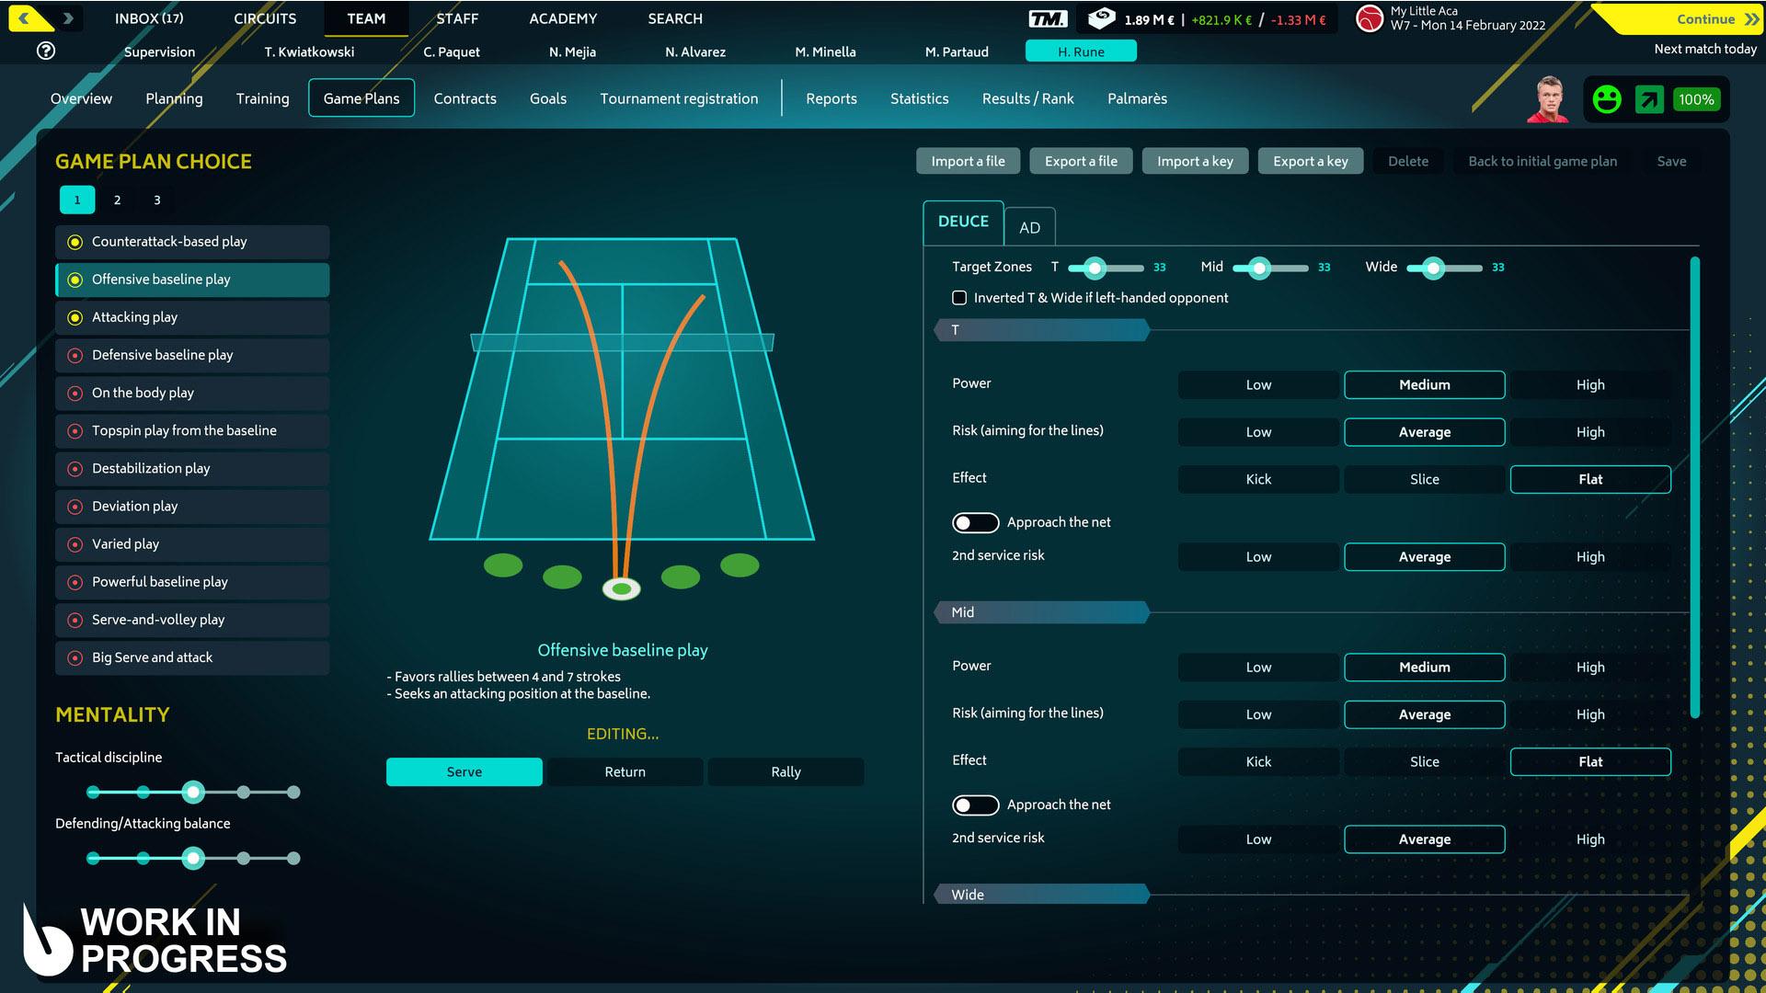Click the forward arrow navigation icon
Screen dimensions: 1766x993
click(68, 18)
